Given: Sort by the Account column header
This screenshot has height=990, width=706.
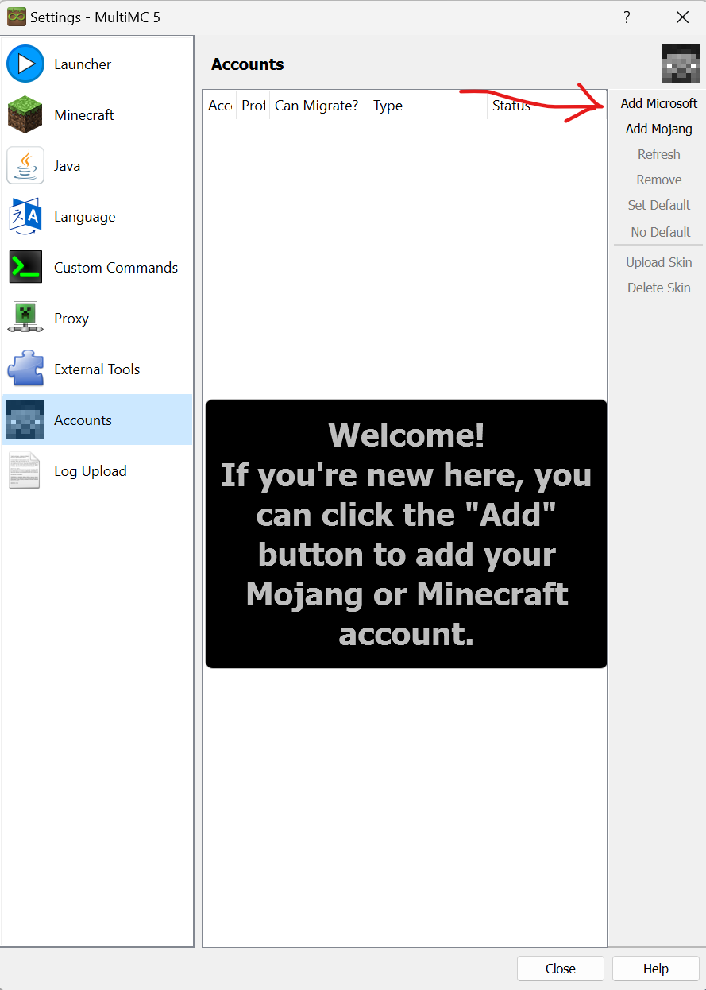Looking at the screenshot, I should pyautogui.click(x=219, y=106).
